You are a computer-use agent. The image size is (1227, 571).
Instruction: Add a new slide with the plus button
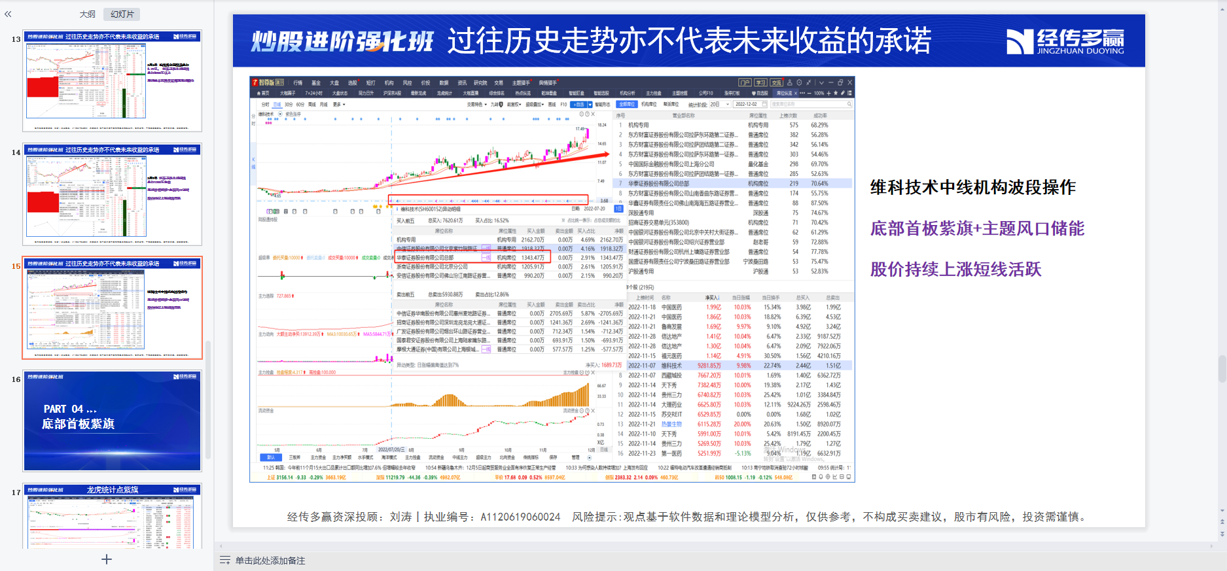(107, 559)
